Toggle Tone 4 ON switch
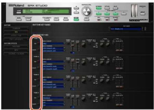The image size is (154, 110). click(38, 98)
